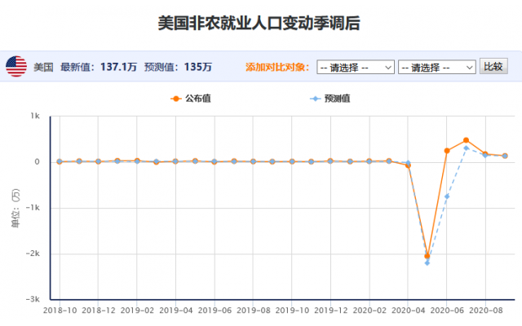Click the 1k y-axis label
This screenshot has width=522, height=326.
click(x=35, y=116)
